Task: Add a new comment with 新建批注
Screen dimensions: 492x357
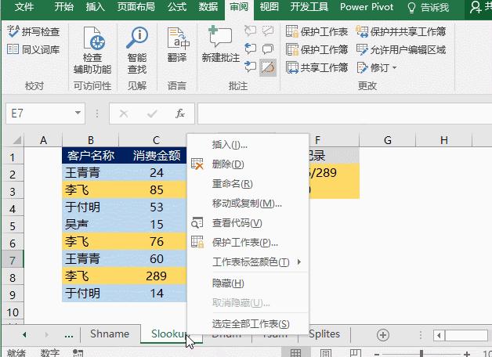Action: click(x=221, y=44)
